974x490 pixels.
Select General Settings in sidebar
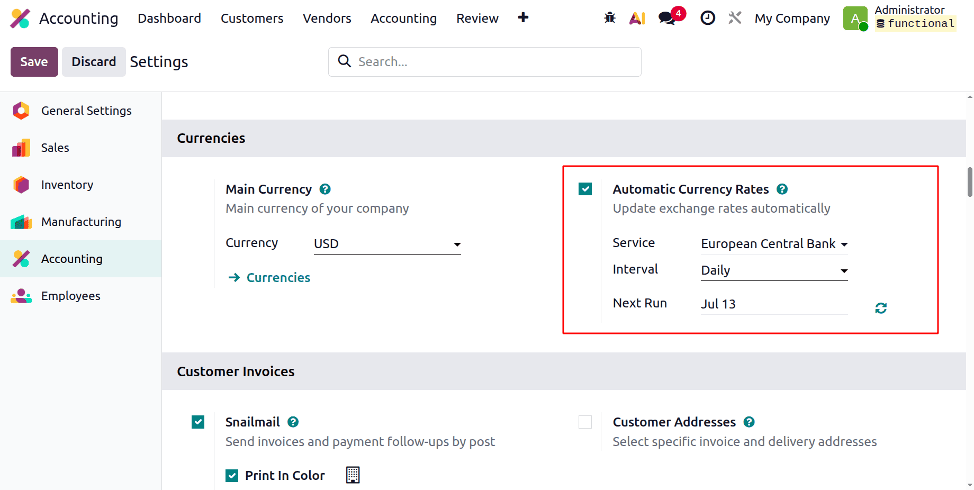coord(80,111)
